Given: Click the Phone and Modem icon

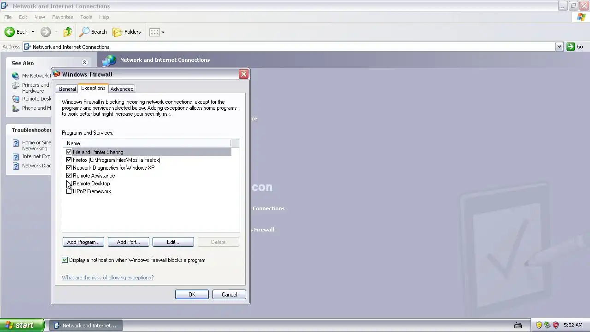Looking at the screenshot, I should (x=16, y=108).
